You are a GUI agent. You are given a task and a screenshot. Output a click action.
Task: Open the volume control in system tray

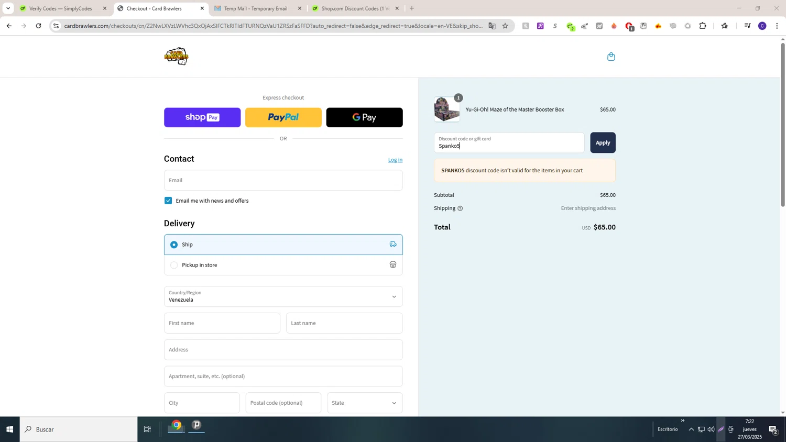[x=711, y=429]
